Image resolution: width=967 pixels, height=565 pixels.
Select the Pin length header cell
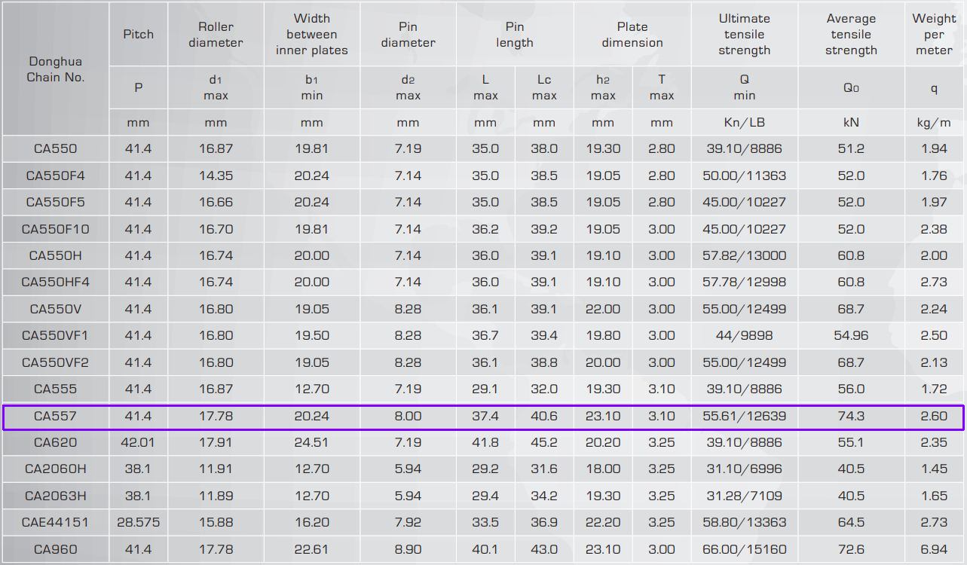tap(514, 35)
